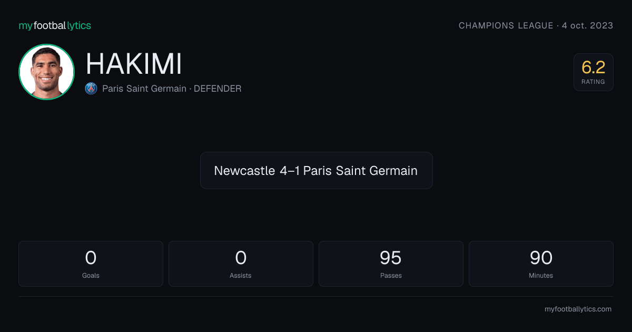Screen dimensions: 632x332
Task: Open Hakimi's player headshot photo
Action: tap(46, 72)
